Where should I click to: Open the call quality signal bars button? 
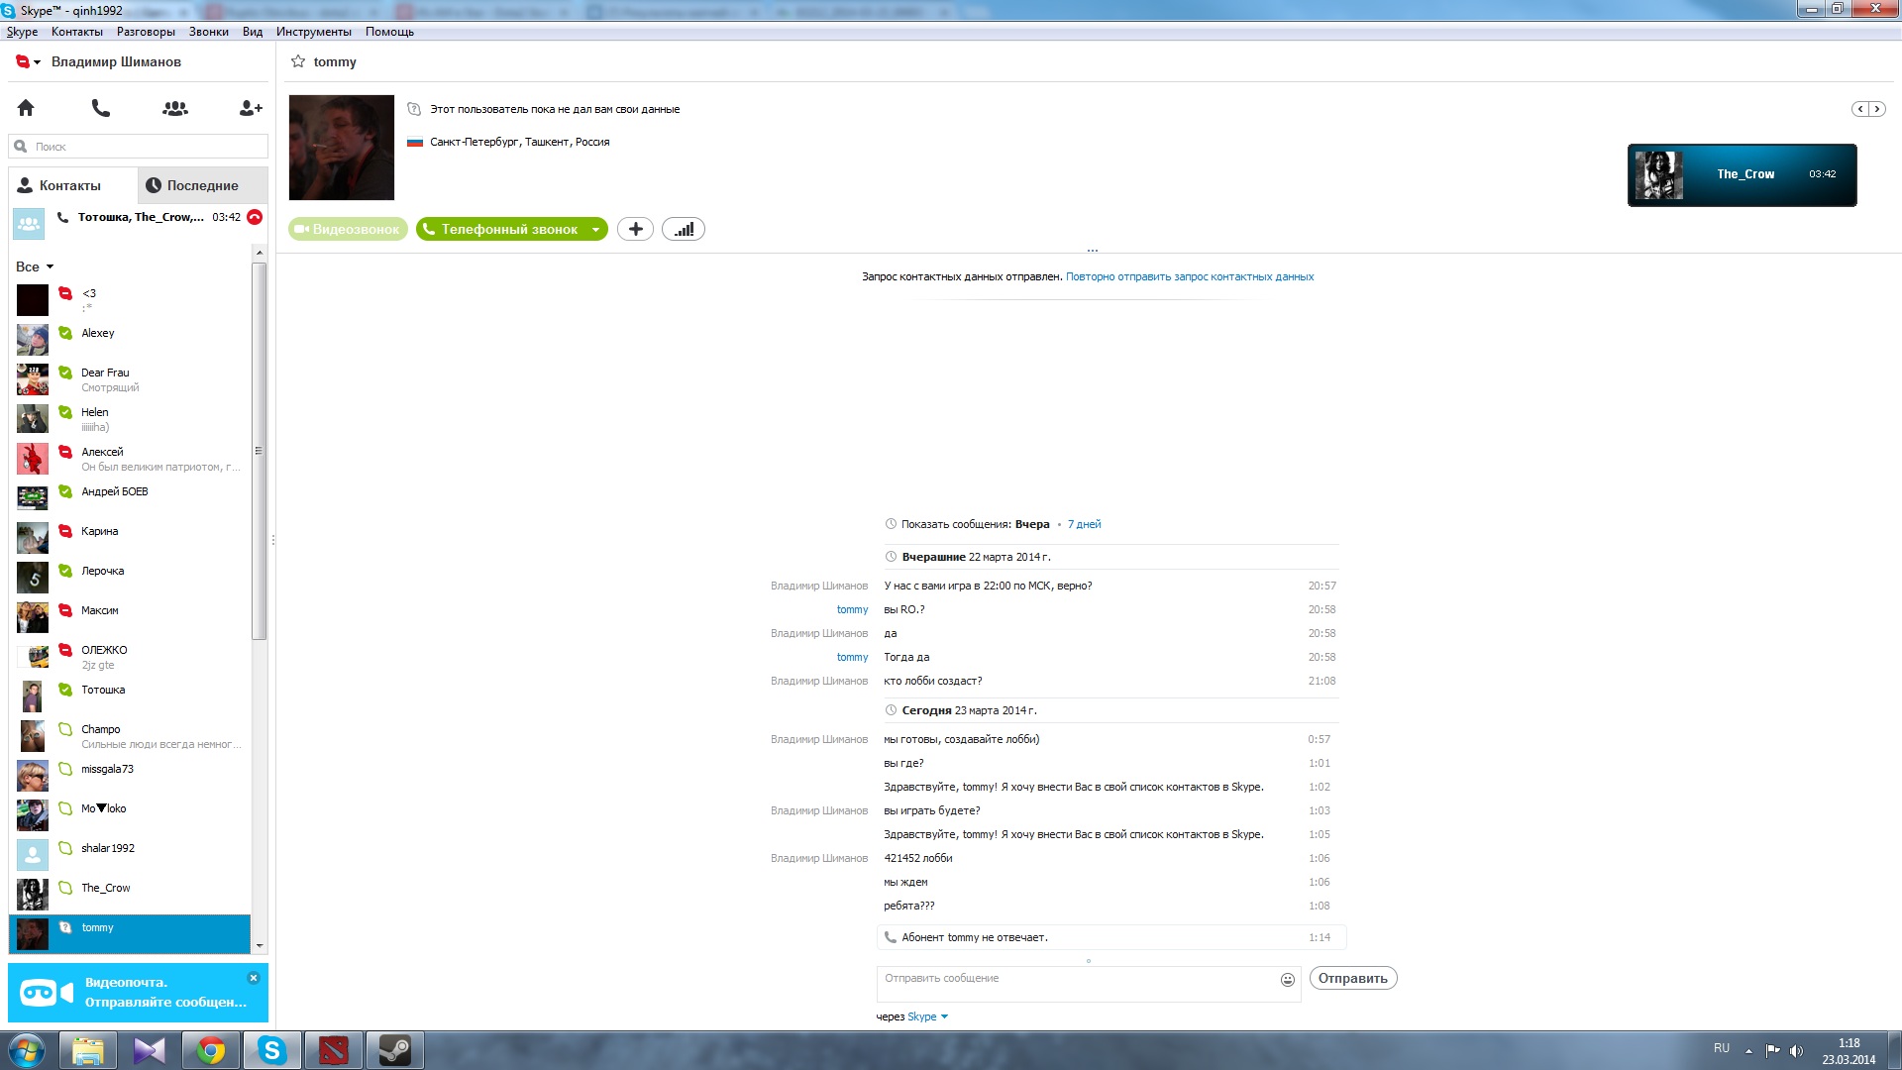point(684,229)
